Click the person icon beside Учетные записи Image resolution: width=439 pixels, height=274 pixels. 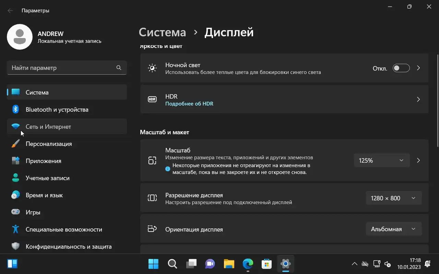pyautogui.click(x=15, y=178)
